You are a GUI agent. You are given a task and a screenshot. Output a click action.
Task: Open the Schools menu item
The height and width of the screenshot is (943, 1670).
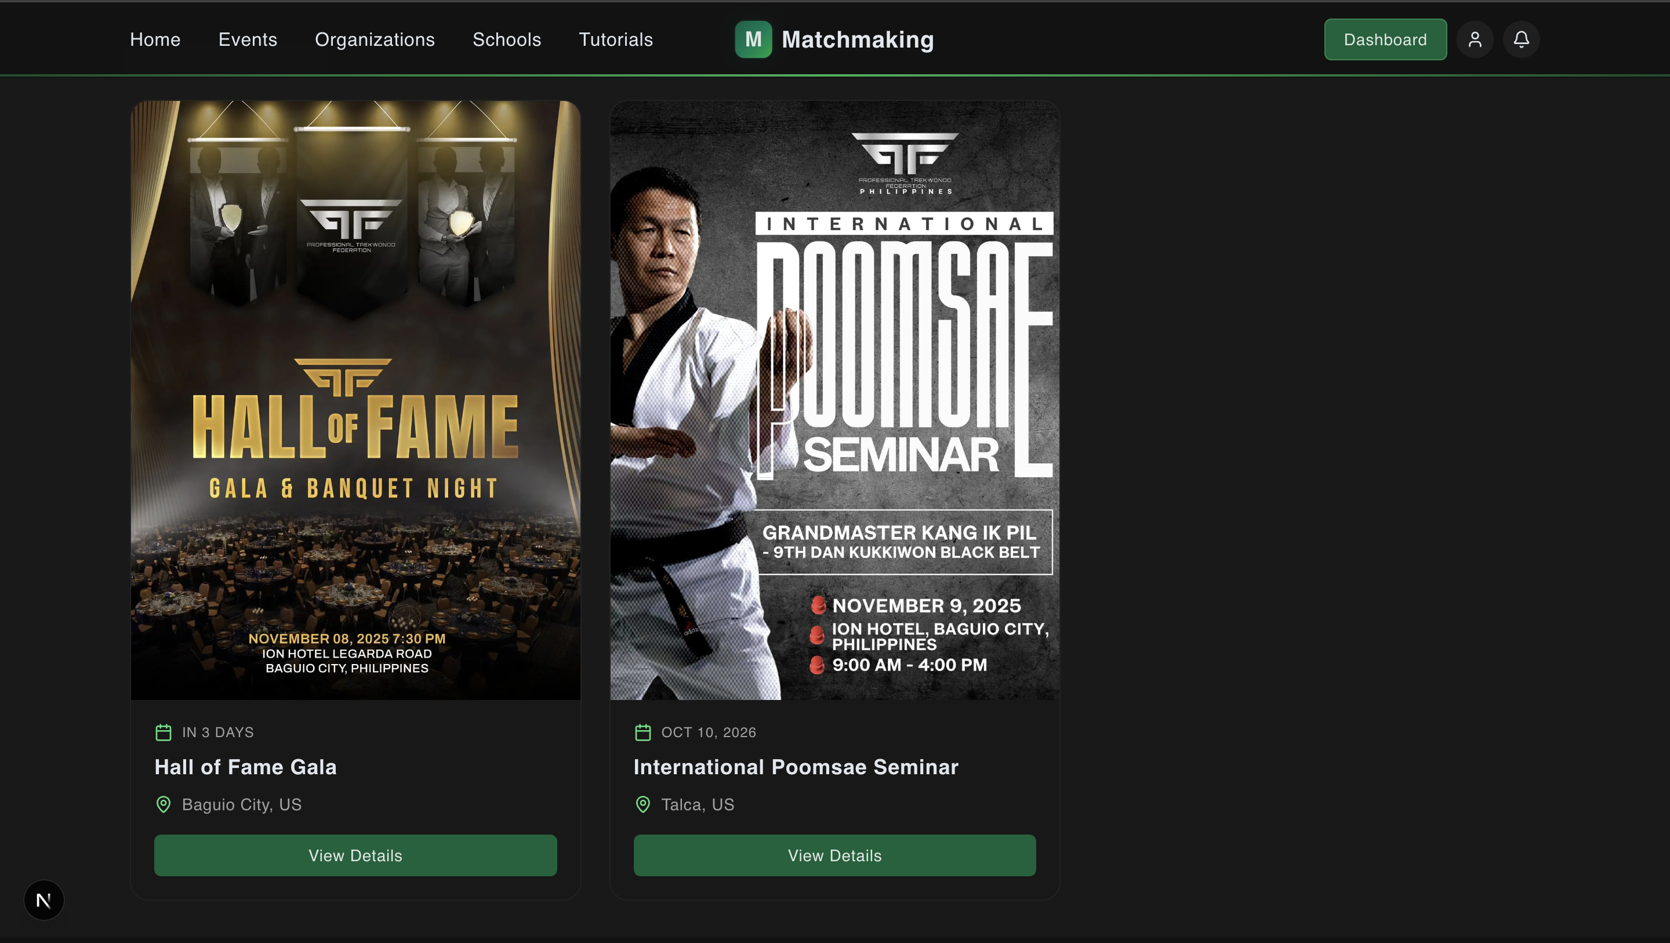pos(507,39)
